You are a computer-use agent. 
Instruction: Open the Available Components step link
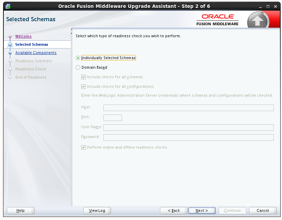[x=36, y=53]
